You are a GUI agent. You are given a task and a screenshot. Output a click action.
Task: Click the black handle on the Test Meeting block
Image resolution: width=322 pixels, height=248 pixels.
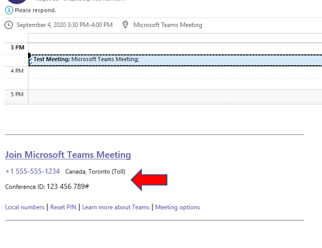pos(29,56)
